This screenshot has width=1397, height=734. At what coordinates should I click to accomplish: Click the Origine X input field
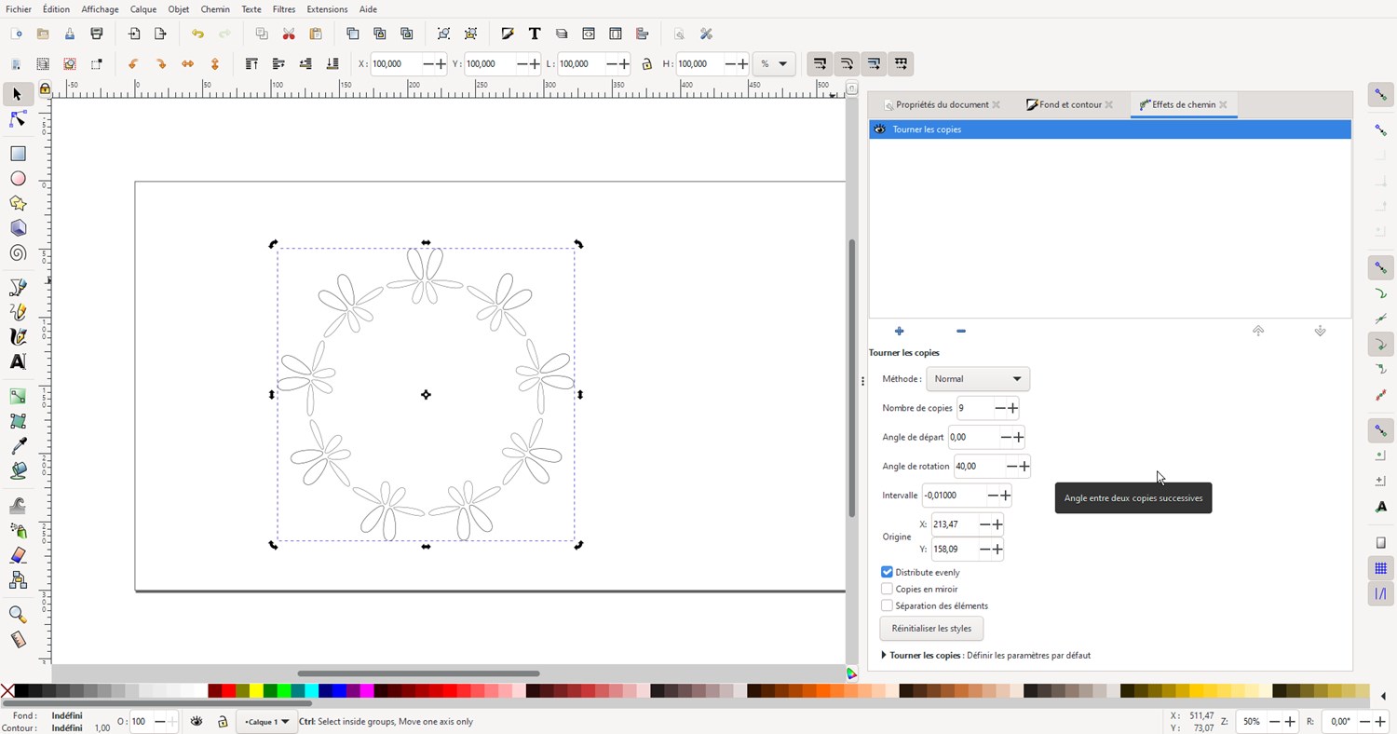click(x=955, y=524)
